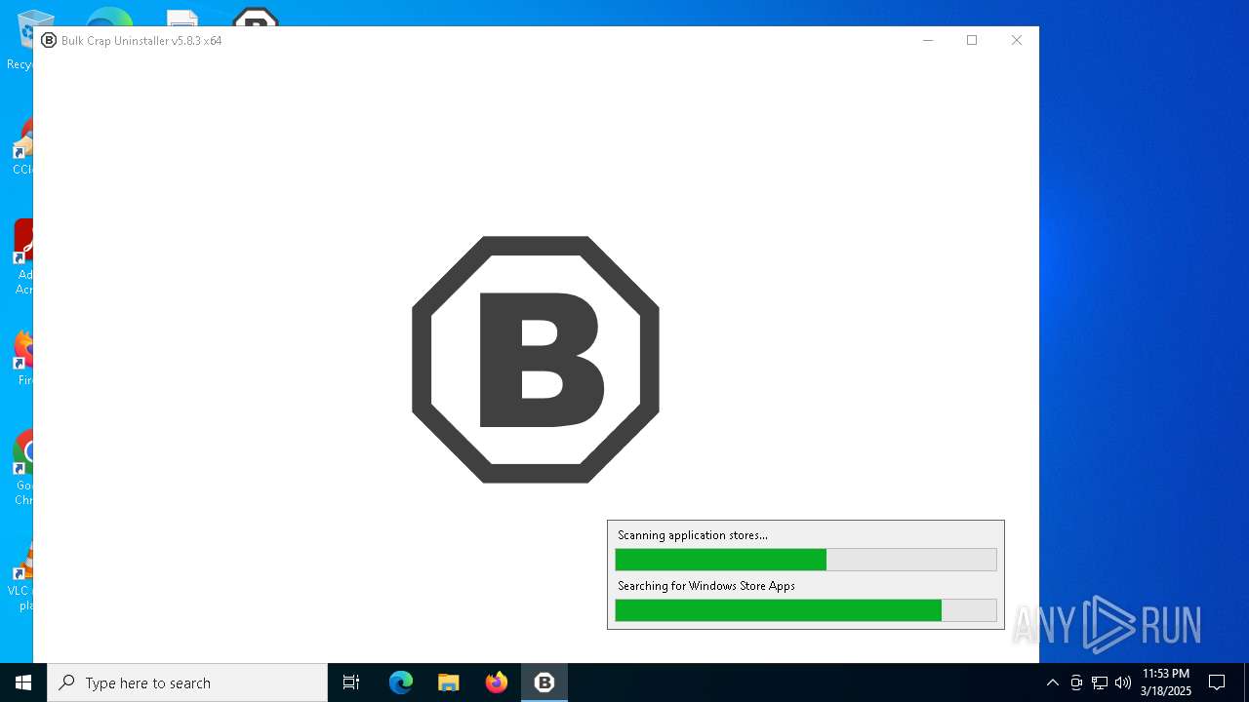Open the volume control in the tray
Screen dimensions: 1249x702
coord(1123,682)
